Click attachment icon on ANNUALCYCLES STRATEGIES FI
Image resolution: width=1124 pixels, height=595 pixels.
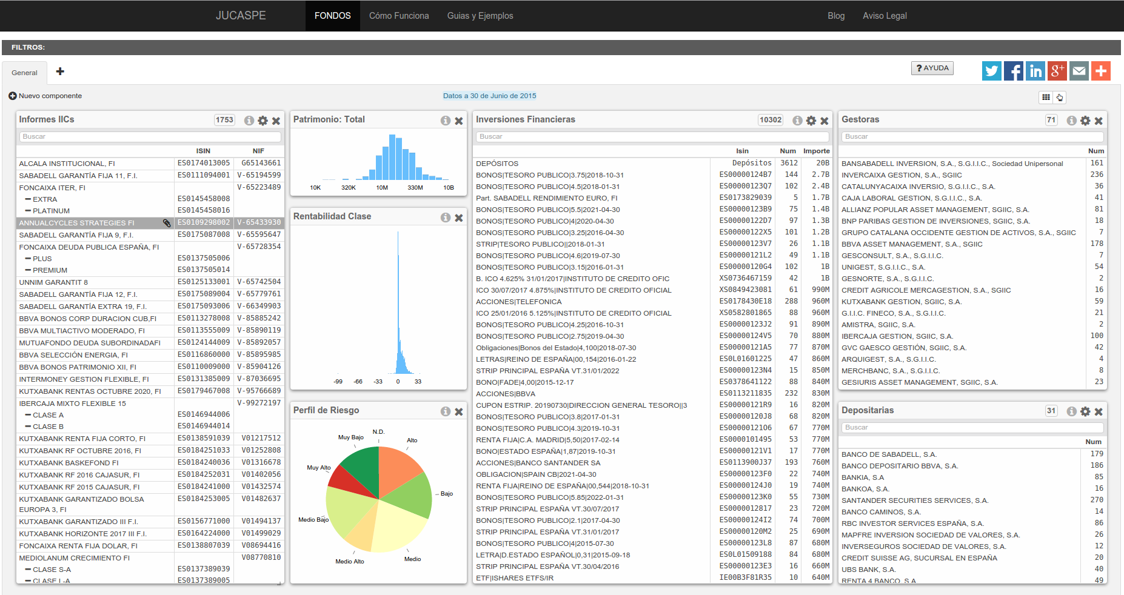167,223
